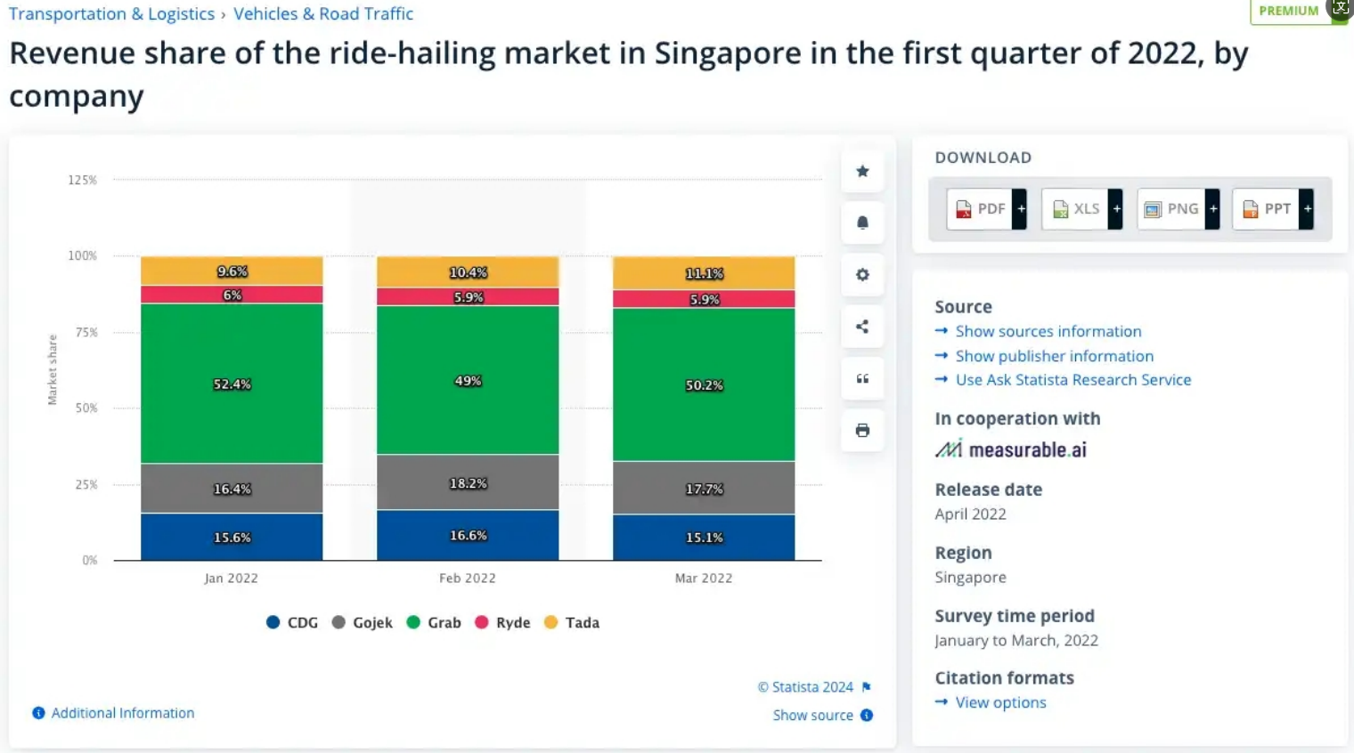Open Vehicles & Road Traffic breadcrumb

[323, 14]
